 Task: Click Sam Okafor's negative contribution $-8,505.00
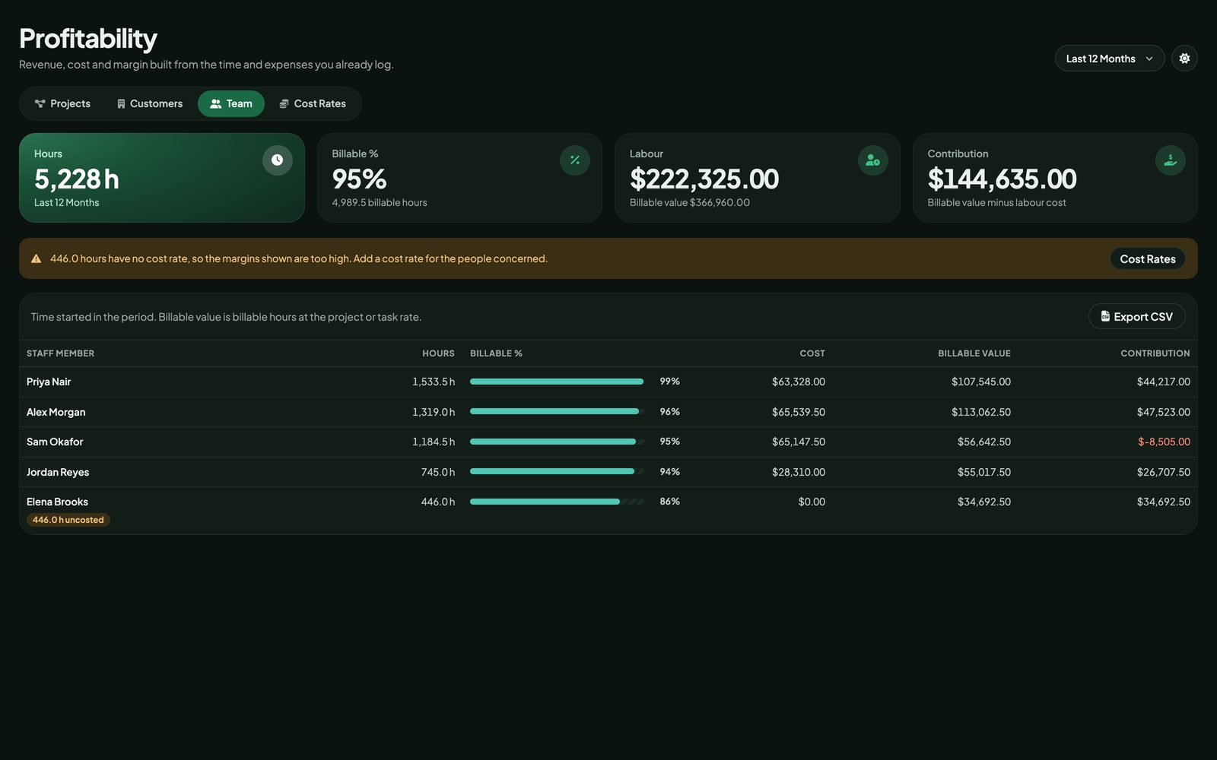(1164, 442)
